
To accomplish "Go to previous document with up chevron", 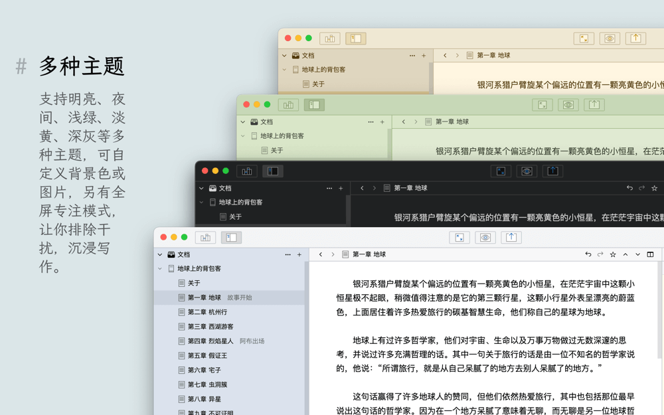I will coord(625,254).
